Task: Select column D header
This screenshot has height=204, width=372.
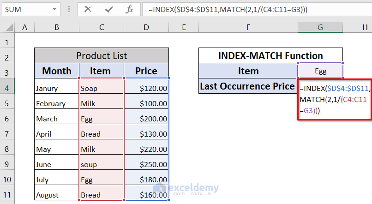Action: coord(146,28)
